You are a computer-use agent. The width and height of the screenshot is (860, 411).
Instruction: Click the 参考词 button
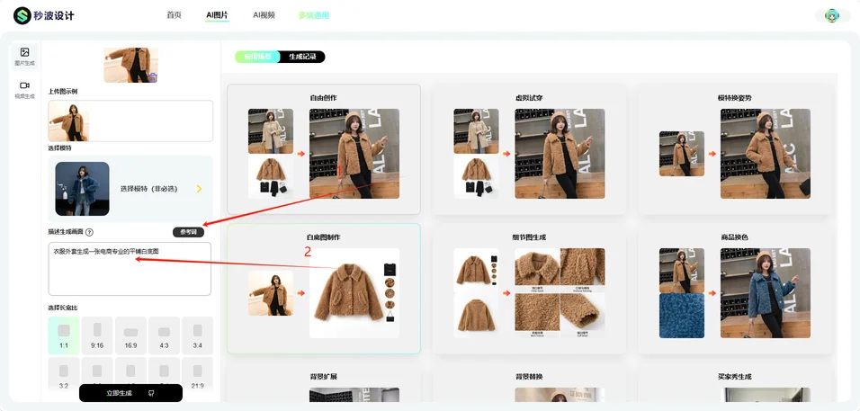tap(188, 232)
